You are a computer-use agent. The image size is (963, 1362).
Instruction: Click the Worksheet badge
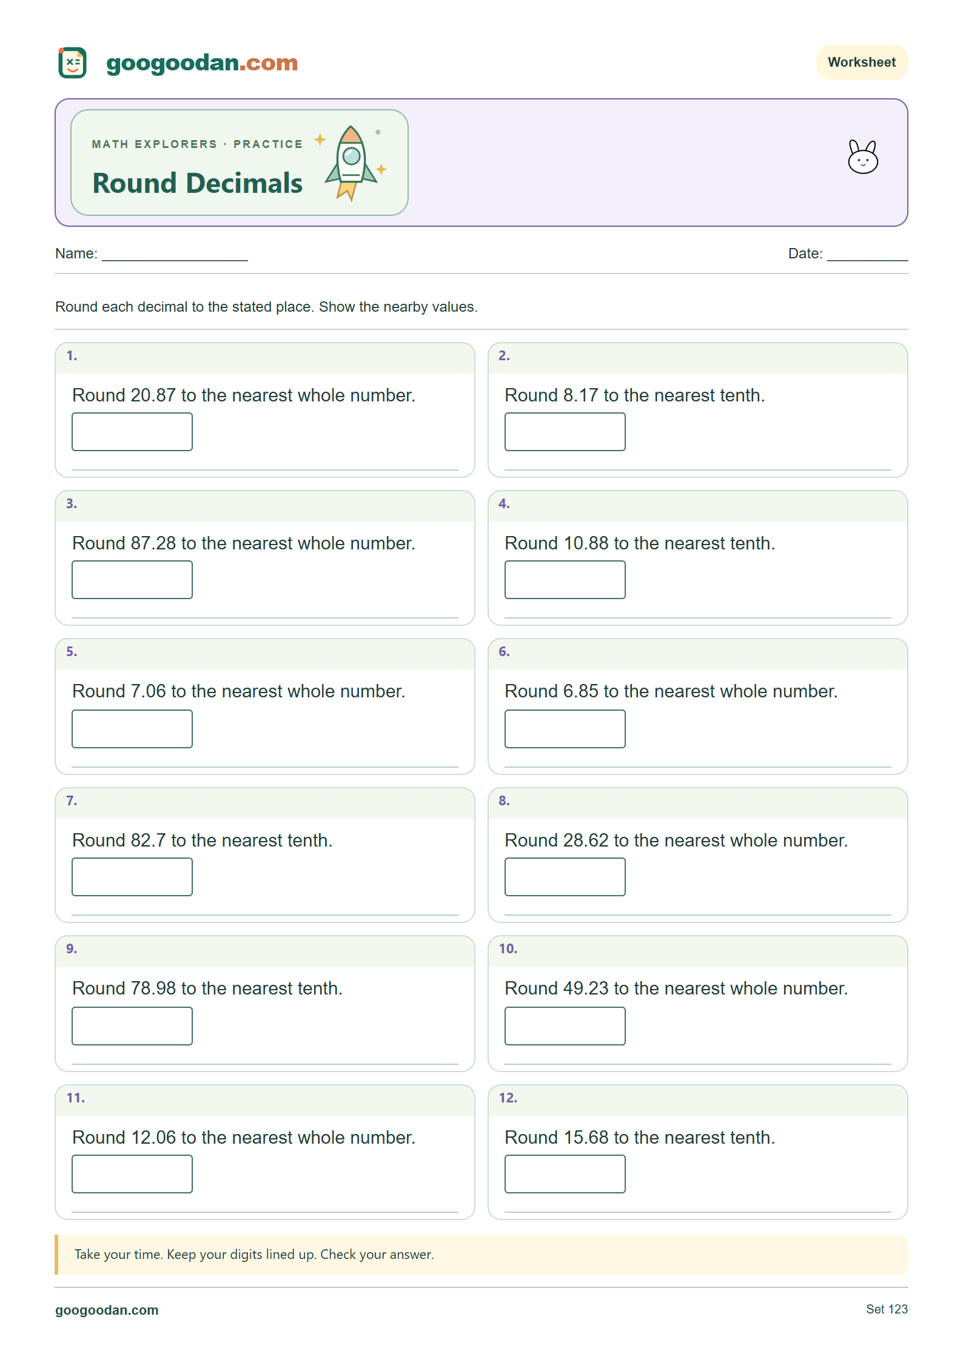861,62
